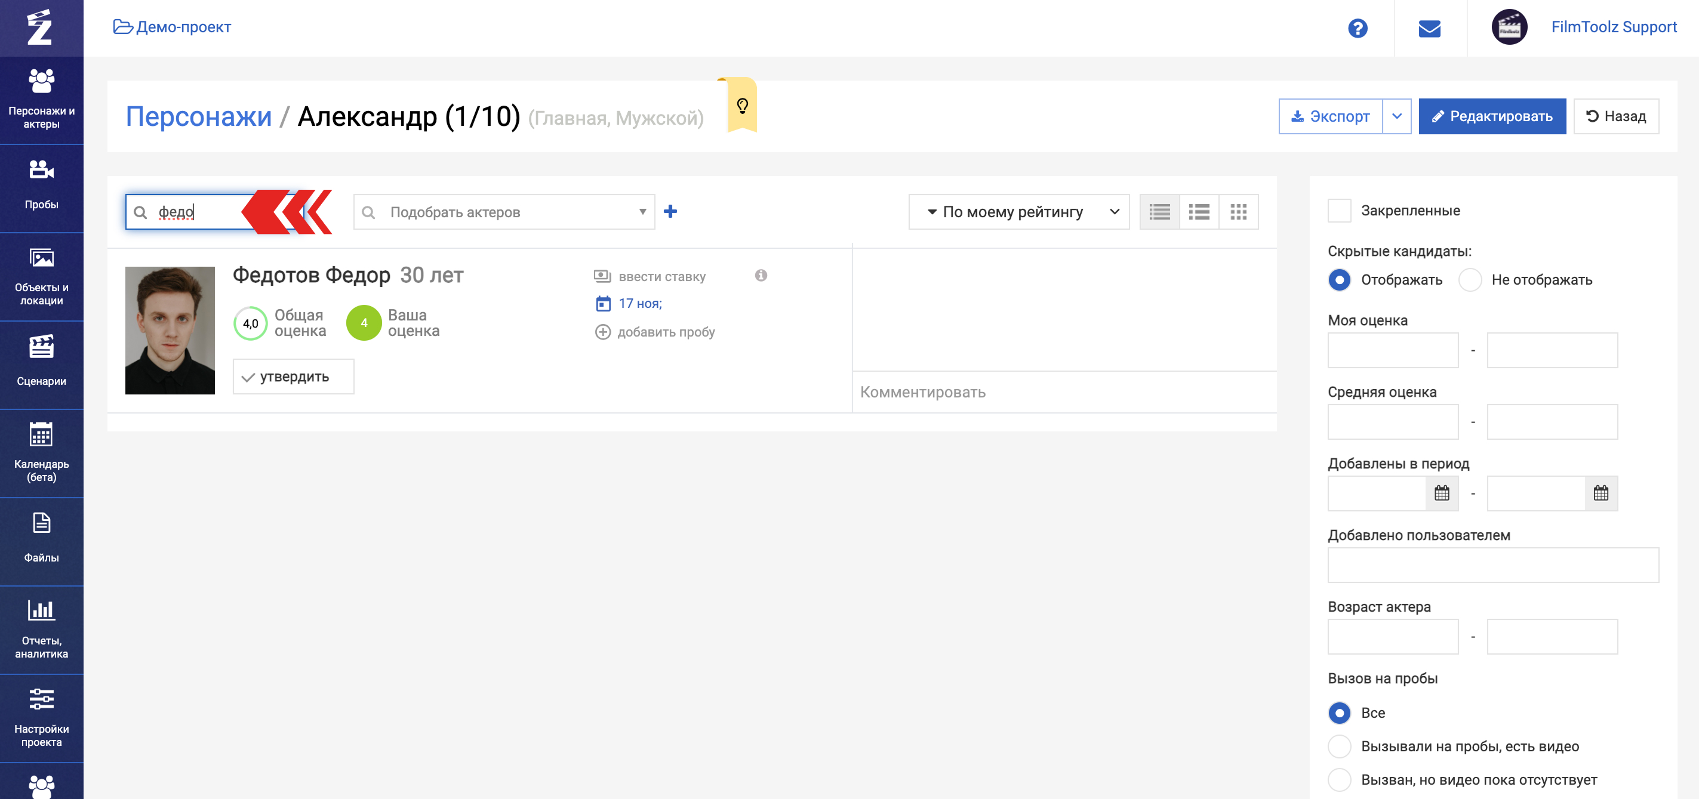Switch to grid view layout icon
Viewport: 1699px width, 799px height.
tap(1238, 212)
